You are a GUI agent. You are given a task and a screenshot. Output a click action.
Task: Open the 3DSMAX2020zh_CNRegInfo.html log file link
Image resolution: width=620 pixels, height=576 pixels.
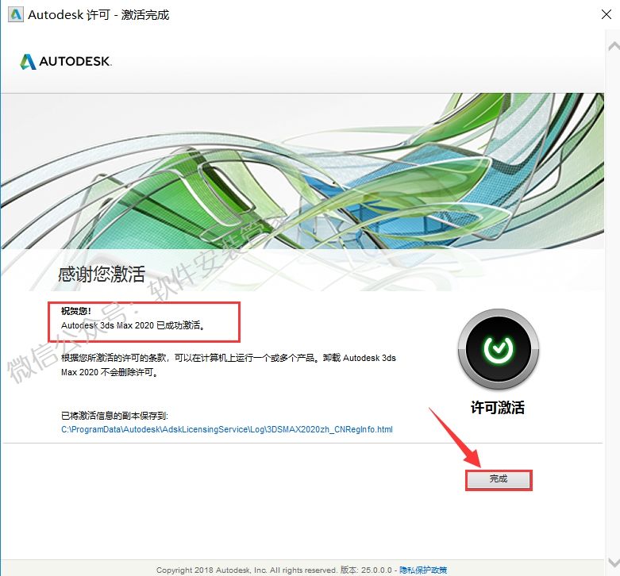coord(227,429)
